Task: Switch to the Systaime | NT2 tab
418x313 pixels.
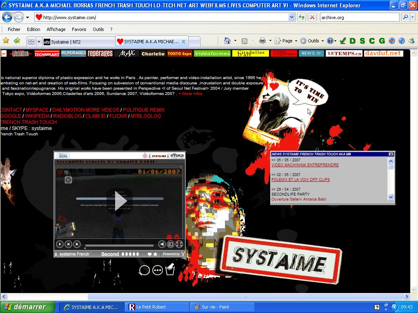Action: tap(78, 42)
